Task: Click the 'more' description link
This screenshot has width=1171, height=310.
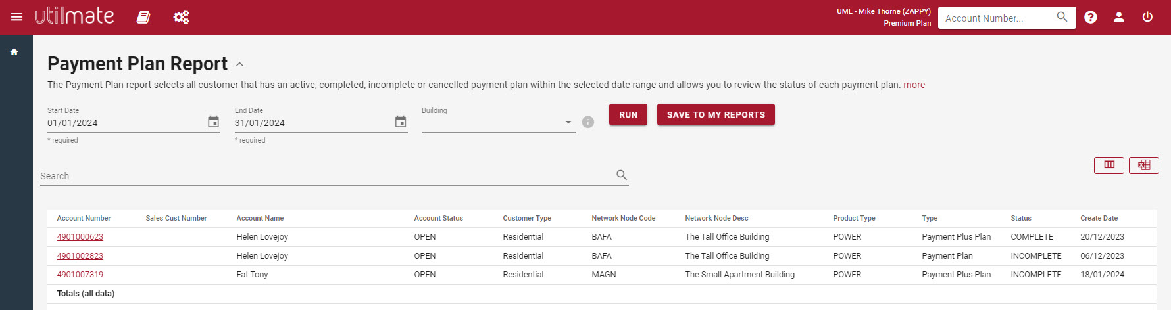Action: [x=914, y=85]
